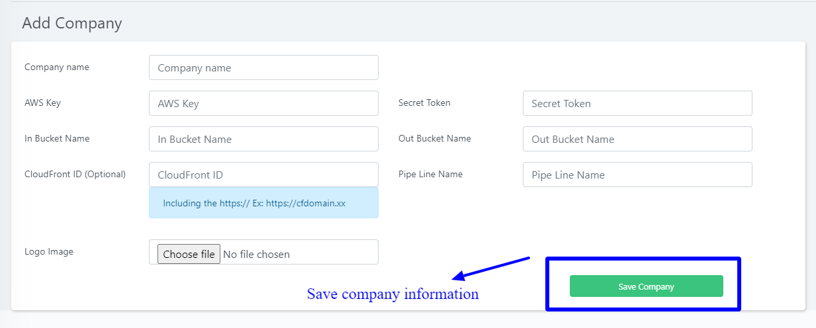Click the green Save Company button
This screenshot has height=328, width=816.
[x=646, y=286]
